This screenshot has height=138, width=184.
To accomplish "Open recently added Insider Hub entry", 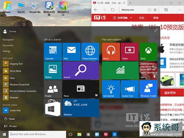I will (x=12, y=110).
